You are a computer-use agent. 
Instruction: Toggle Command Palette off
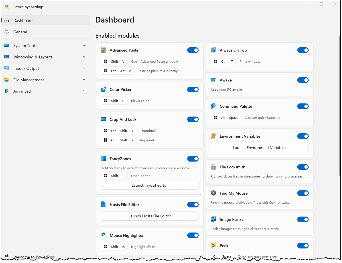tap(303, 106)
